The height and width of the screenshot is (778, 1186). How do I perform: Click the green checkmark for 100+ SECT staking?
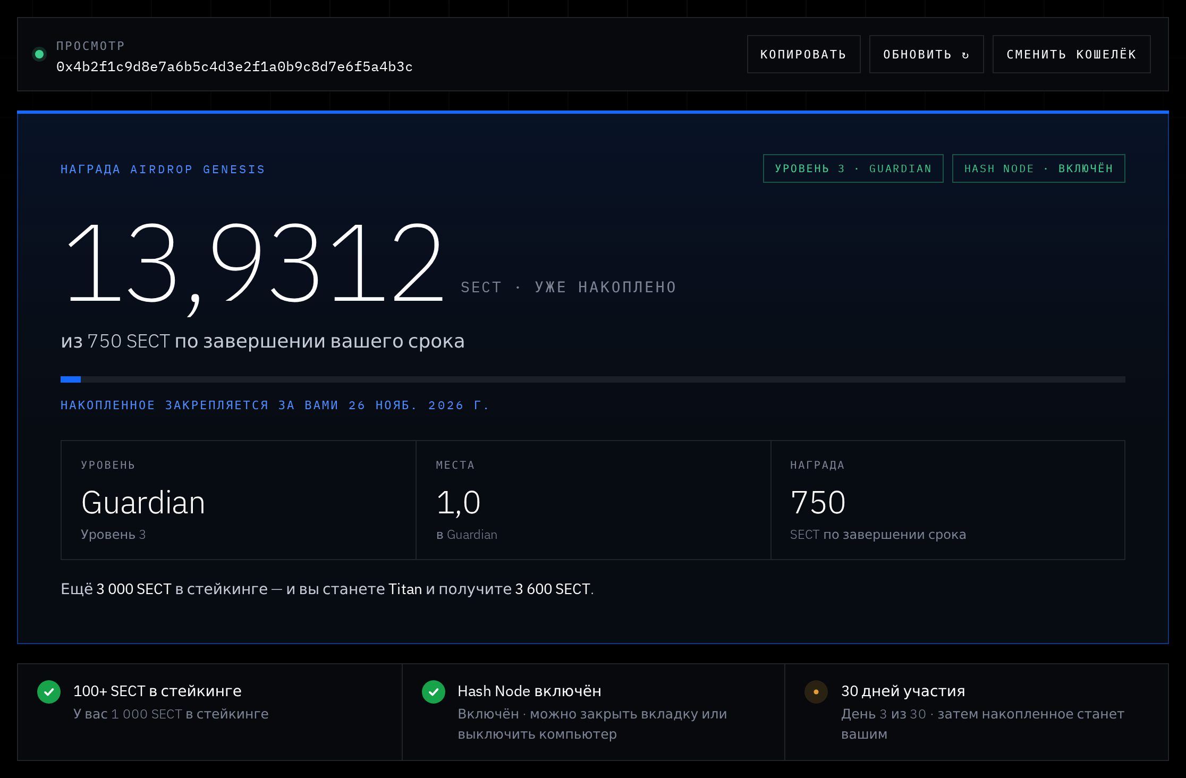click(49, 692)
